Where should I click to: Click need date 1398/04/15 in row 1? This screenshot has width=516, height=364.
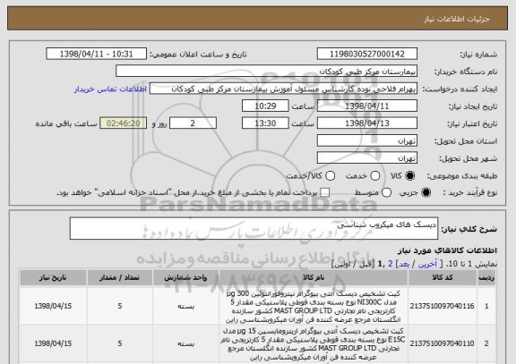(53, 306)
